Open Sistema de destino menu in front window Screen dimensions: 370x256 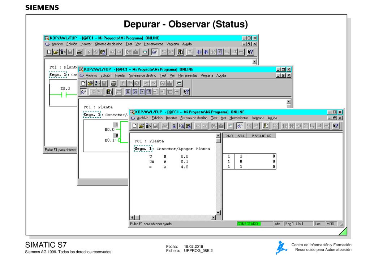pos(194,118)
